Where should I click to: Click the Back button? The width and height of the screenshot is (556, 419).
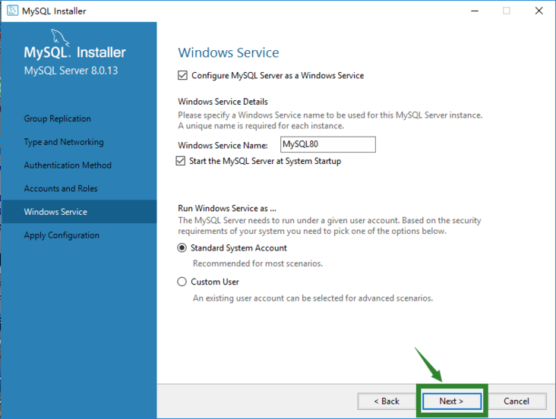click(x=387, y=401)
